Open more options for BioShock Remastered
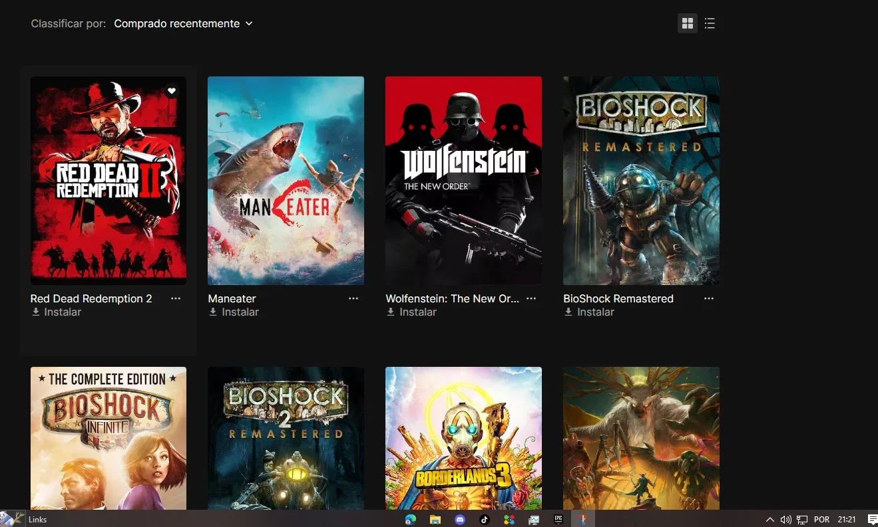The height and width of the screenshot is (527, 878). [x=709, y=298]
